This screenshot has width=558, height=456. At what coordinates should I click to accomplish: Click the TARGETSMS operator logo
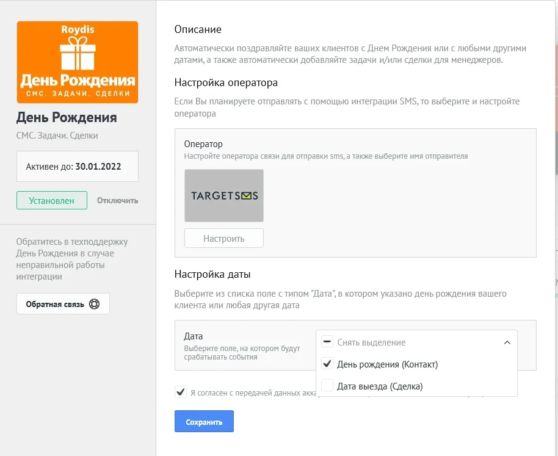pyautogui.click(x=224, y=195)
